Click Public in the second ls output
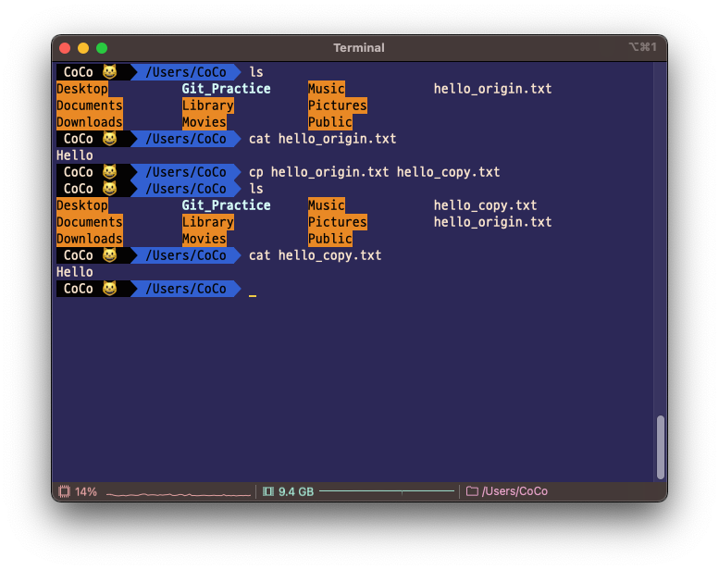 tap(330, 239)
